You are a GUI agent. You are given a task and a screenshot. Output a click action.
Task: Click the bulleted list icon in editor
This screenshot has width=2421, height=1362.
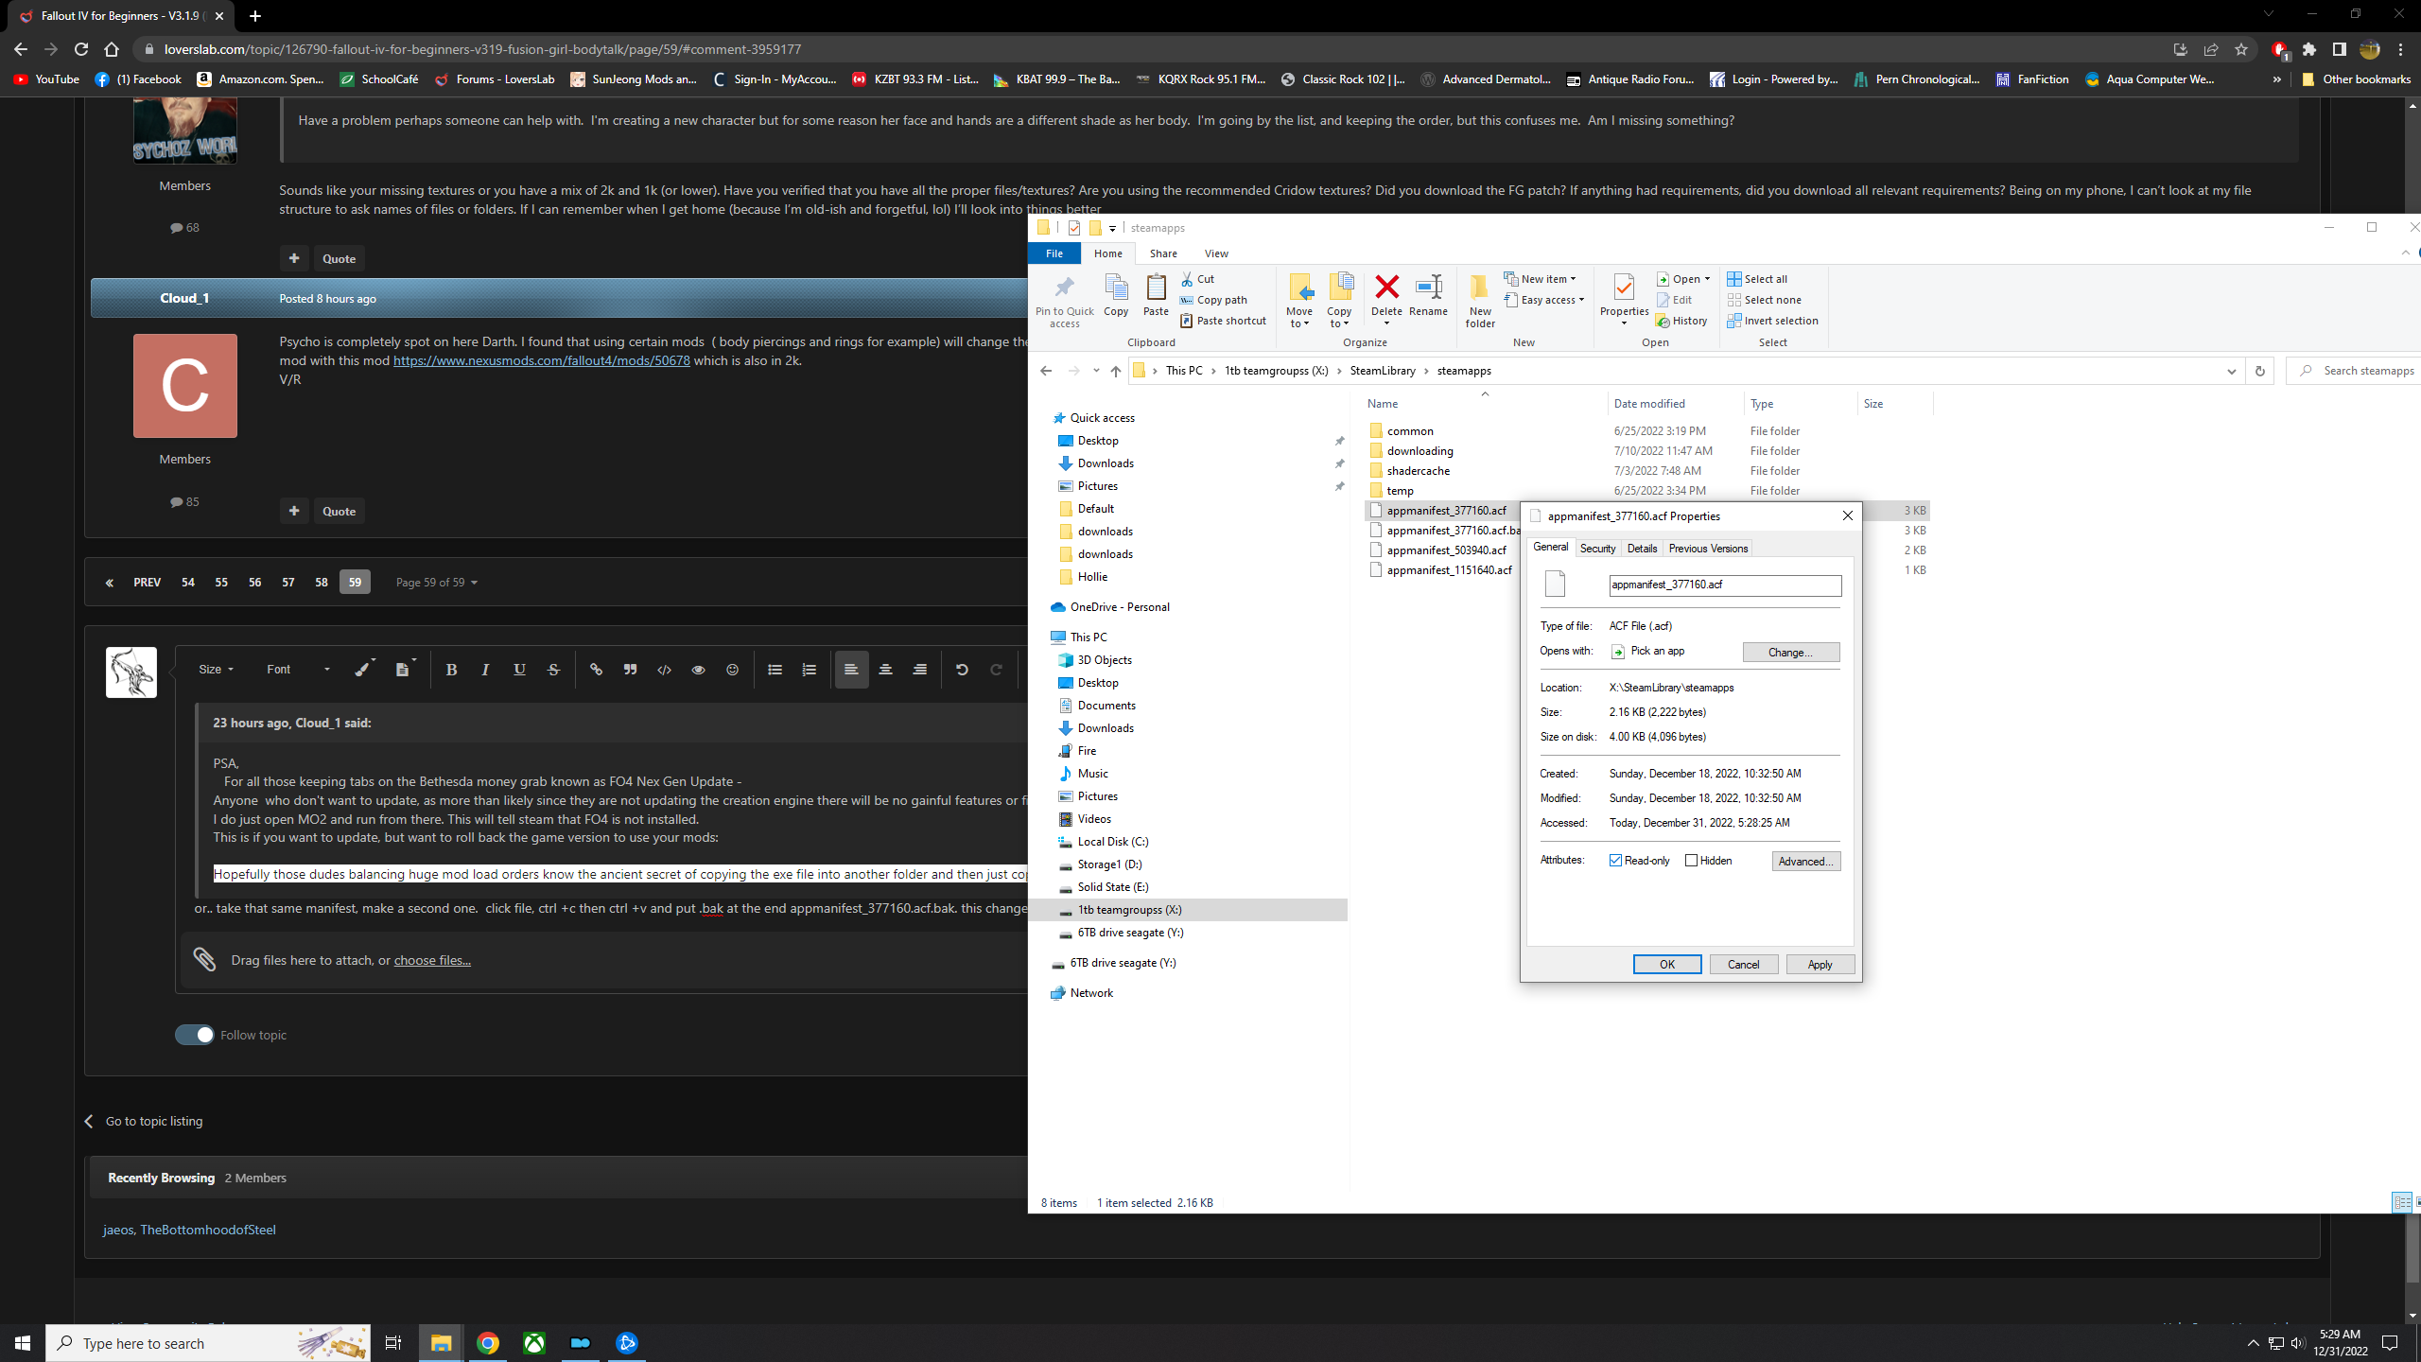click(775, 670)
